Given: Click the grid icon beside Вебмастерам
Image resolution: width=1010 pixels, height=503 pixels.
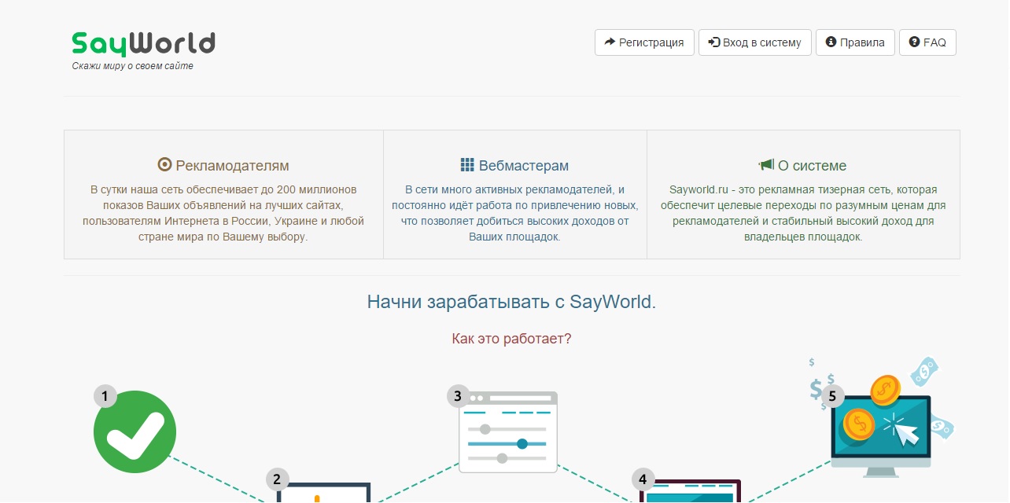Looking at the screenshot, I should 467,165.
